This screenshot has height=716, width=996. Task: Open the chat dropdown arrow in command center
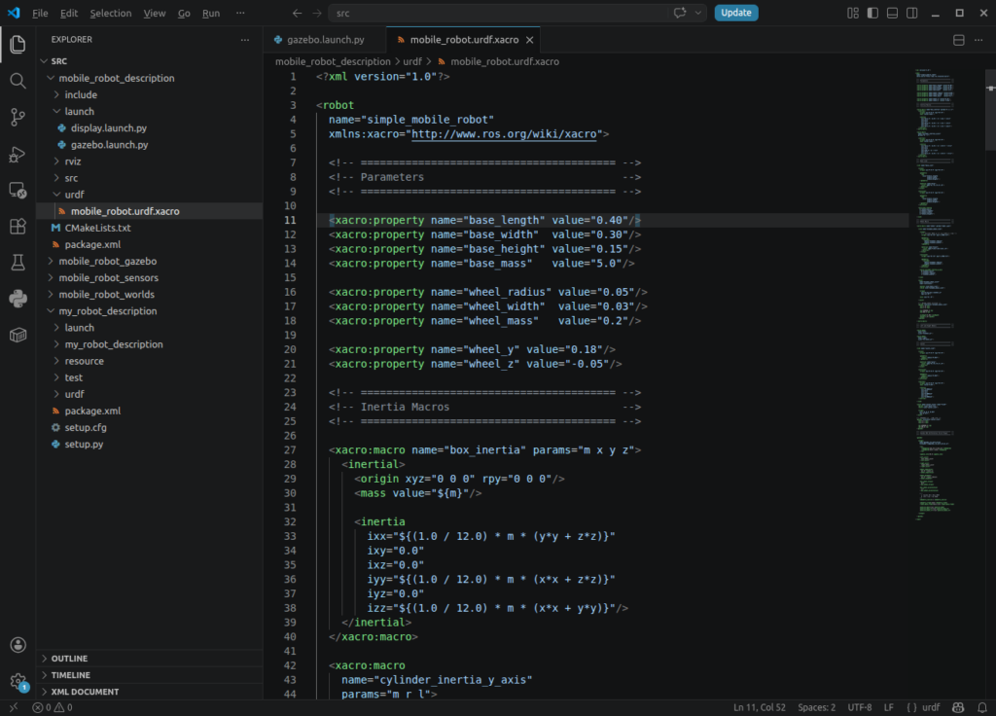pos(698,13)
